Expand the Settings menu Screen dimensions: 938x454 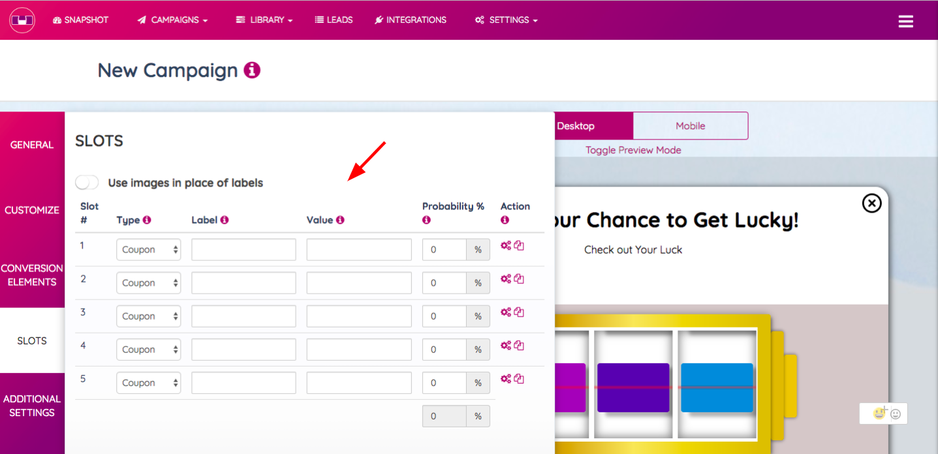click(x=507, y=20)
